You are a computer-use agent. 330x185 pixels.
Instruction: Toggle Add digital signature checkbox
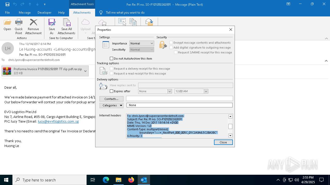pos(171,48)
